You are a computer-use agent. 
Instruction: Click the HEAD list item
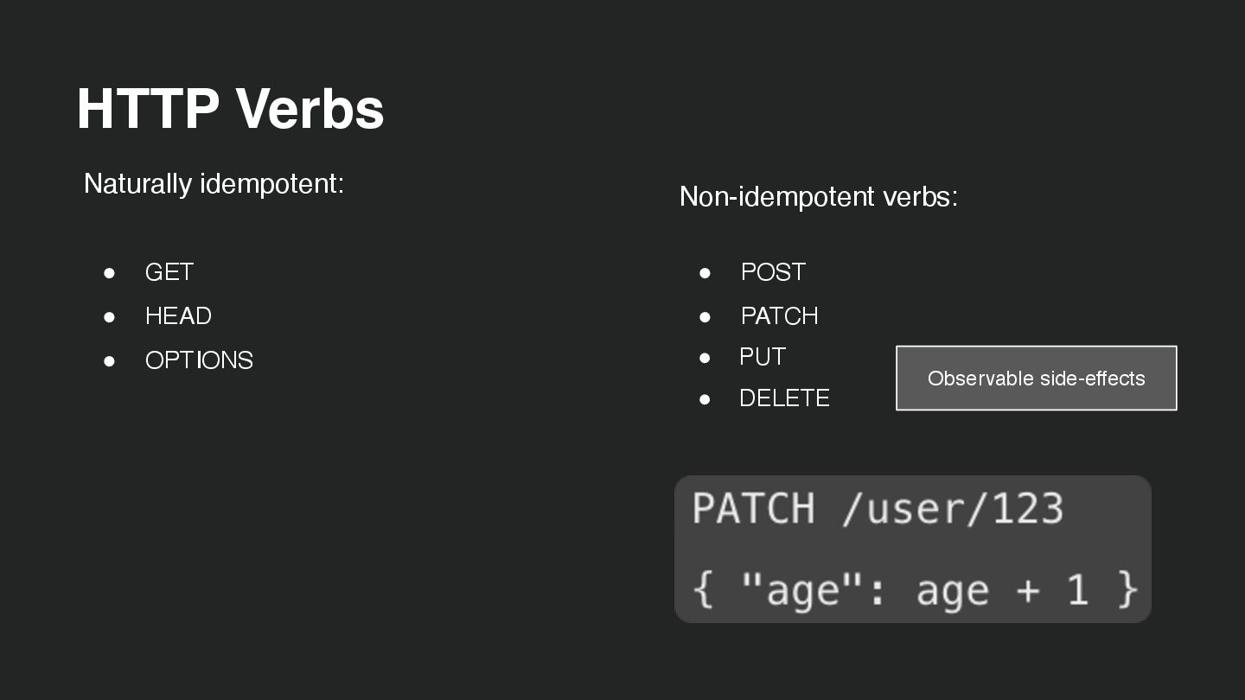(x=178, y=316)
